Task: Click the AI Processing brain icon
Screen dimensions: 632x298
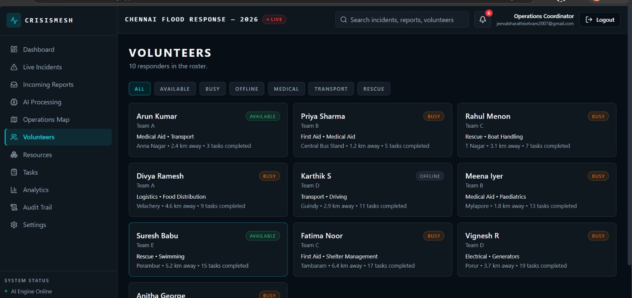Action: [14, 102]
